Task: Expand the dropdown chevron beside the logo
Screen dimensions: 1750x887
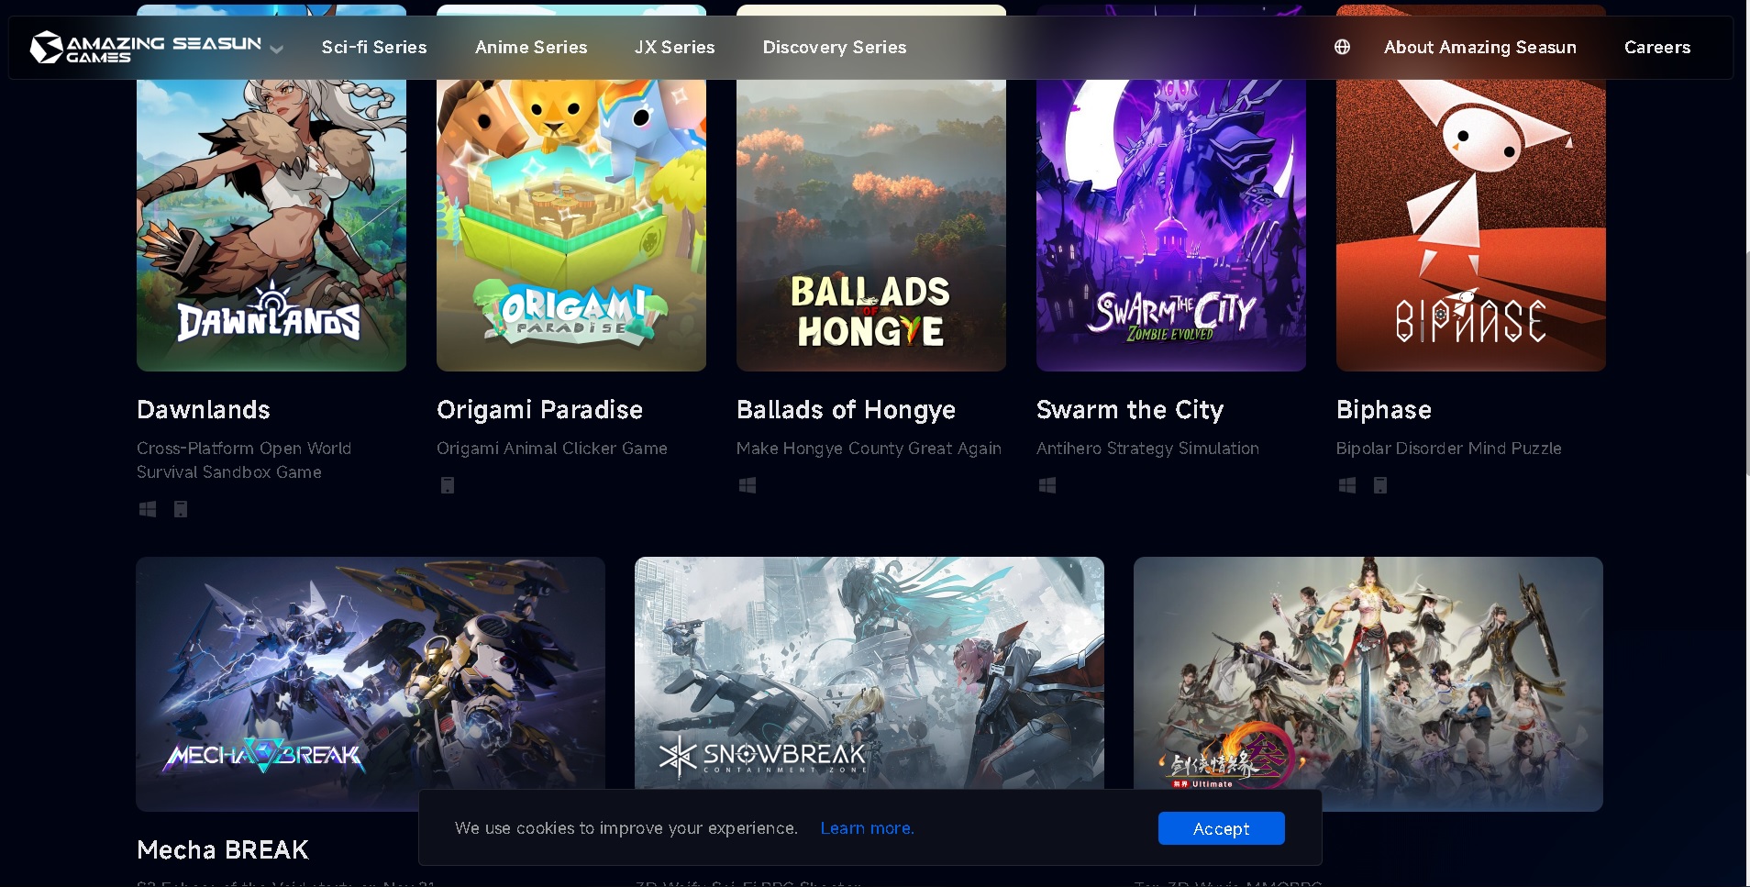Action: (x=276, y=50)
